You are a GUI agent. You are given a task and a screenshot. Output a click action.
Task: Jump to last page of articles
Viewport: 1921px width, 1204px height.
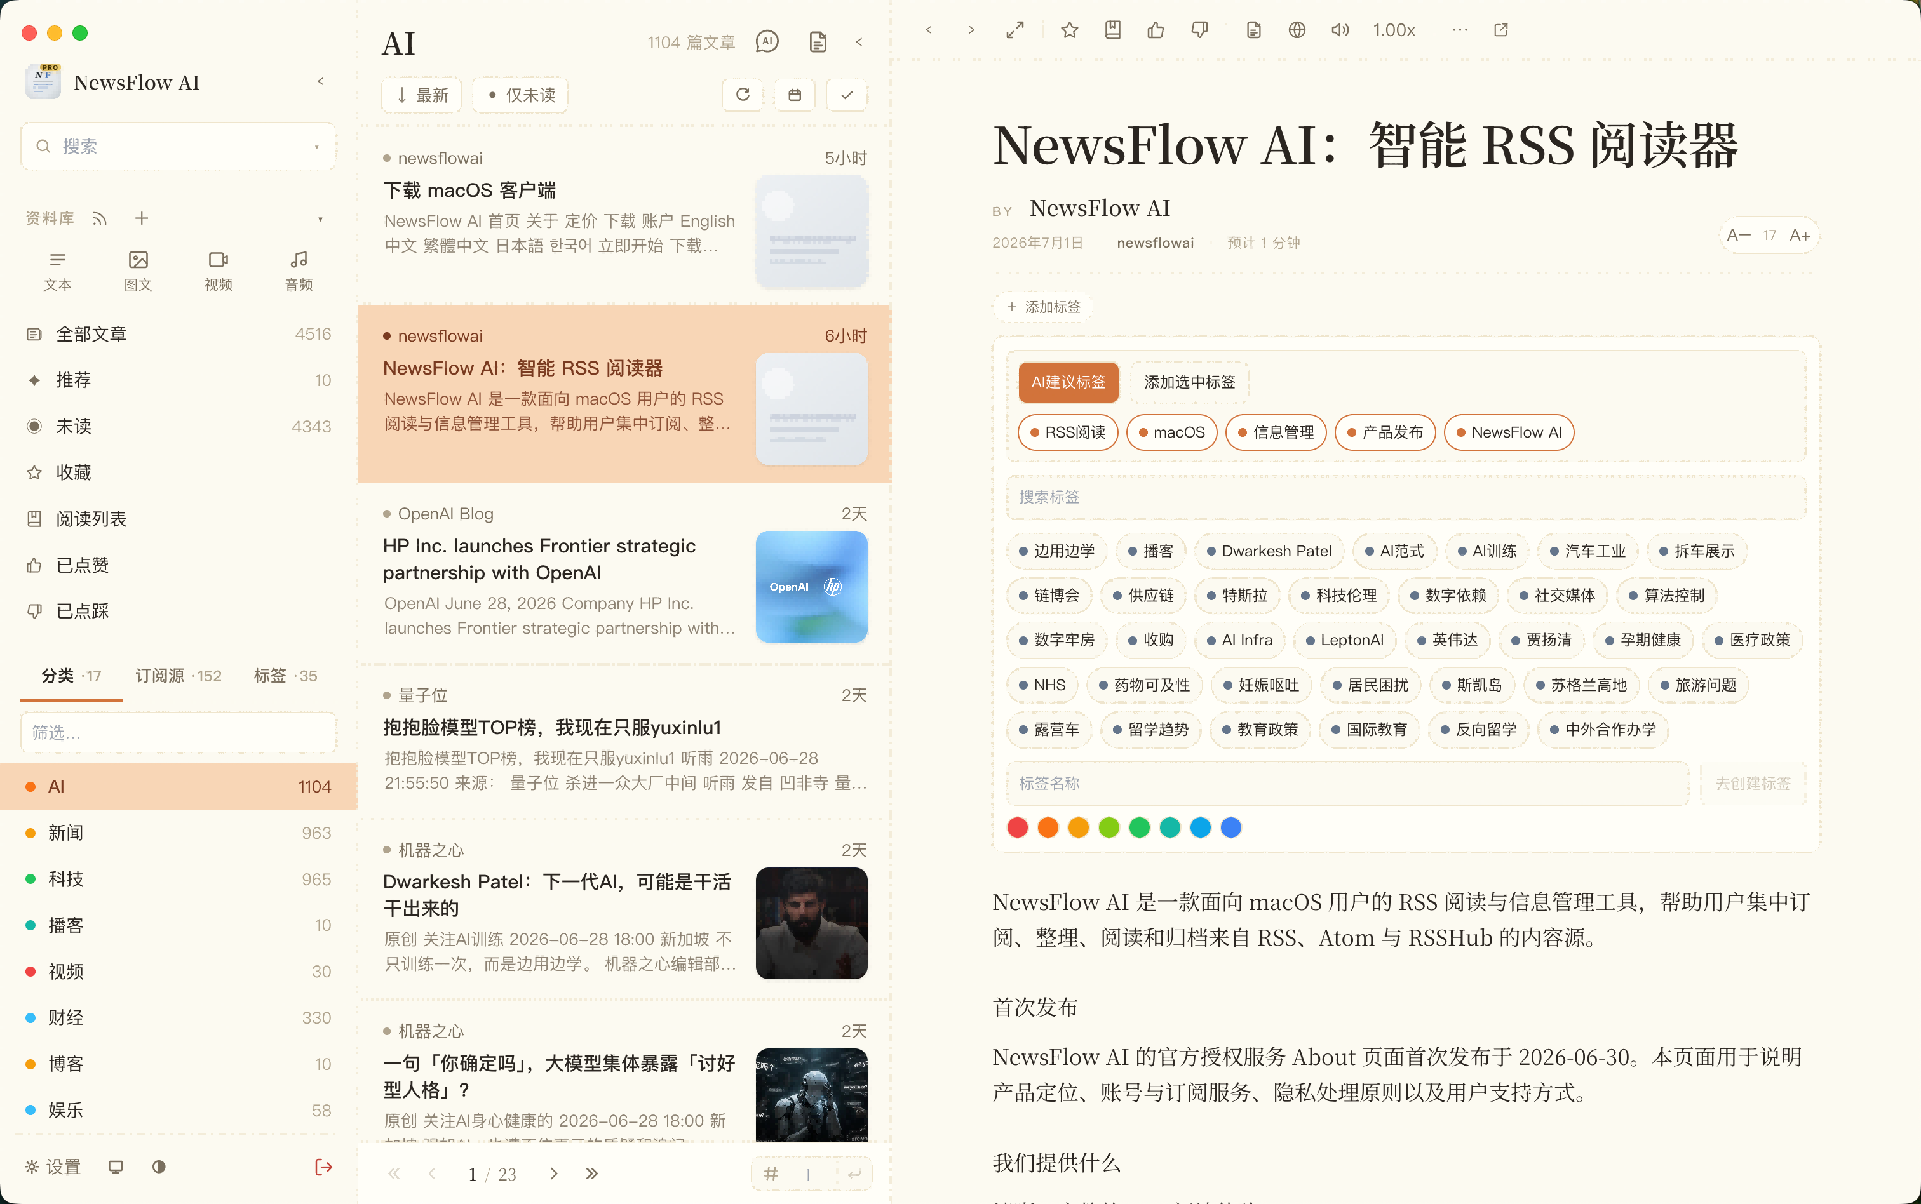(x=592, y=1174)
